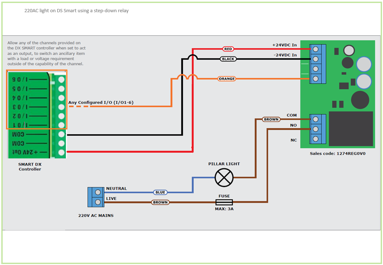Click the BLACK wire label
Viewport: 383px width, 265px height.
[x=228, y=59]
